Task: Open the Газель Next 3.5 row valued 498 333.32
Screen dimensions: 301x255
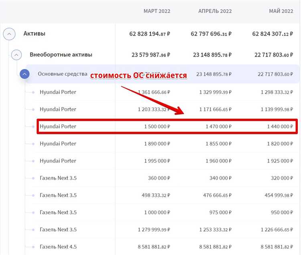Action: tap(58, 195)
